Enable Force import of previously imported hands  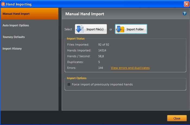[69, 84]
